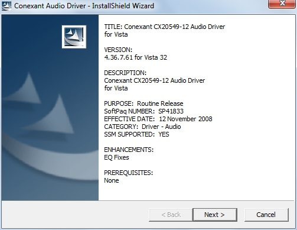Click the ENHANCEMENTS: label

tap(129, 150)
